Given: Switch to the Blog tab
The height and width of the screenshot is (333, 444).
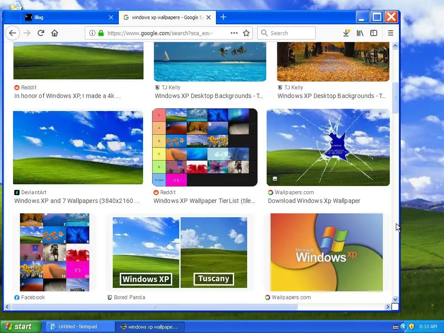Looking at the screenshot, I should point(69,17).
